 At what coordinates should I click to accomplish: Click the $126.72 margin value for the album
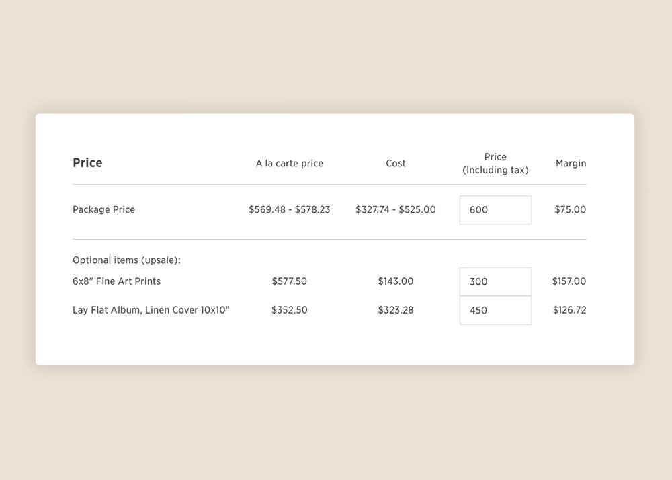point(569,310)
